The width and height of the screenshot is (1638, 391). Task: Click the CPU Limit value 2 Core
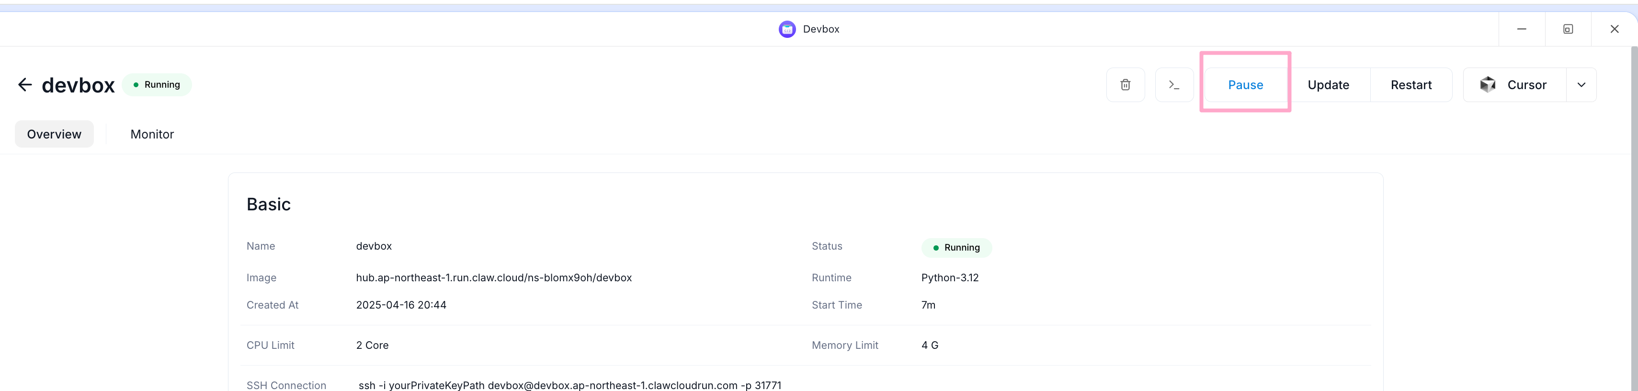coord(372,345)
